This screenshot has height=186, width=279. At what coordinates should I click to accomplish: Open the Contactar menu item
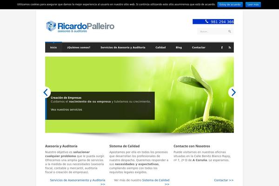[199, 47]
